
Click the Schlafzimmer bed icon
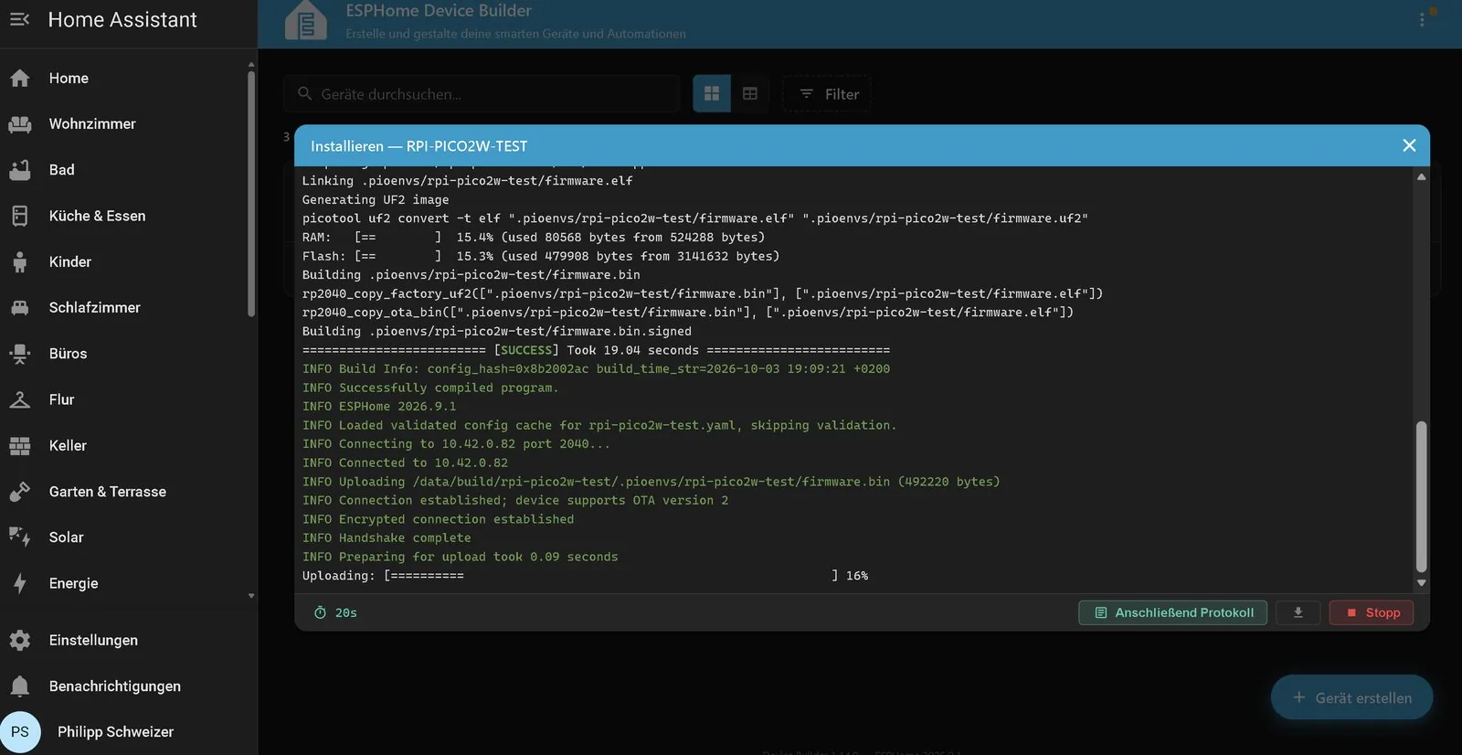20,308
